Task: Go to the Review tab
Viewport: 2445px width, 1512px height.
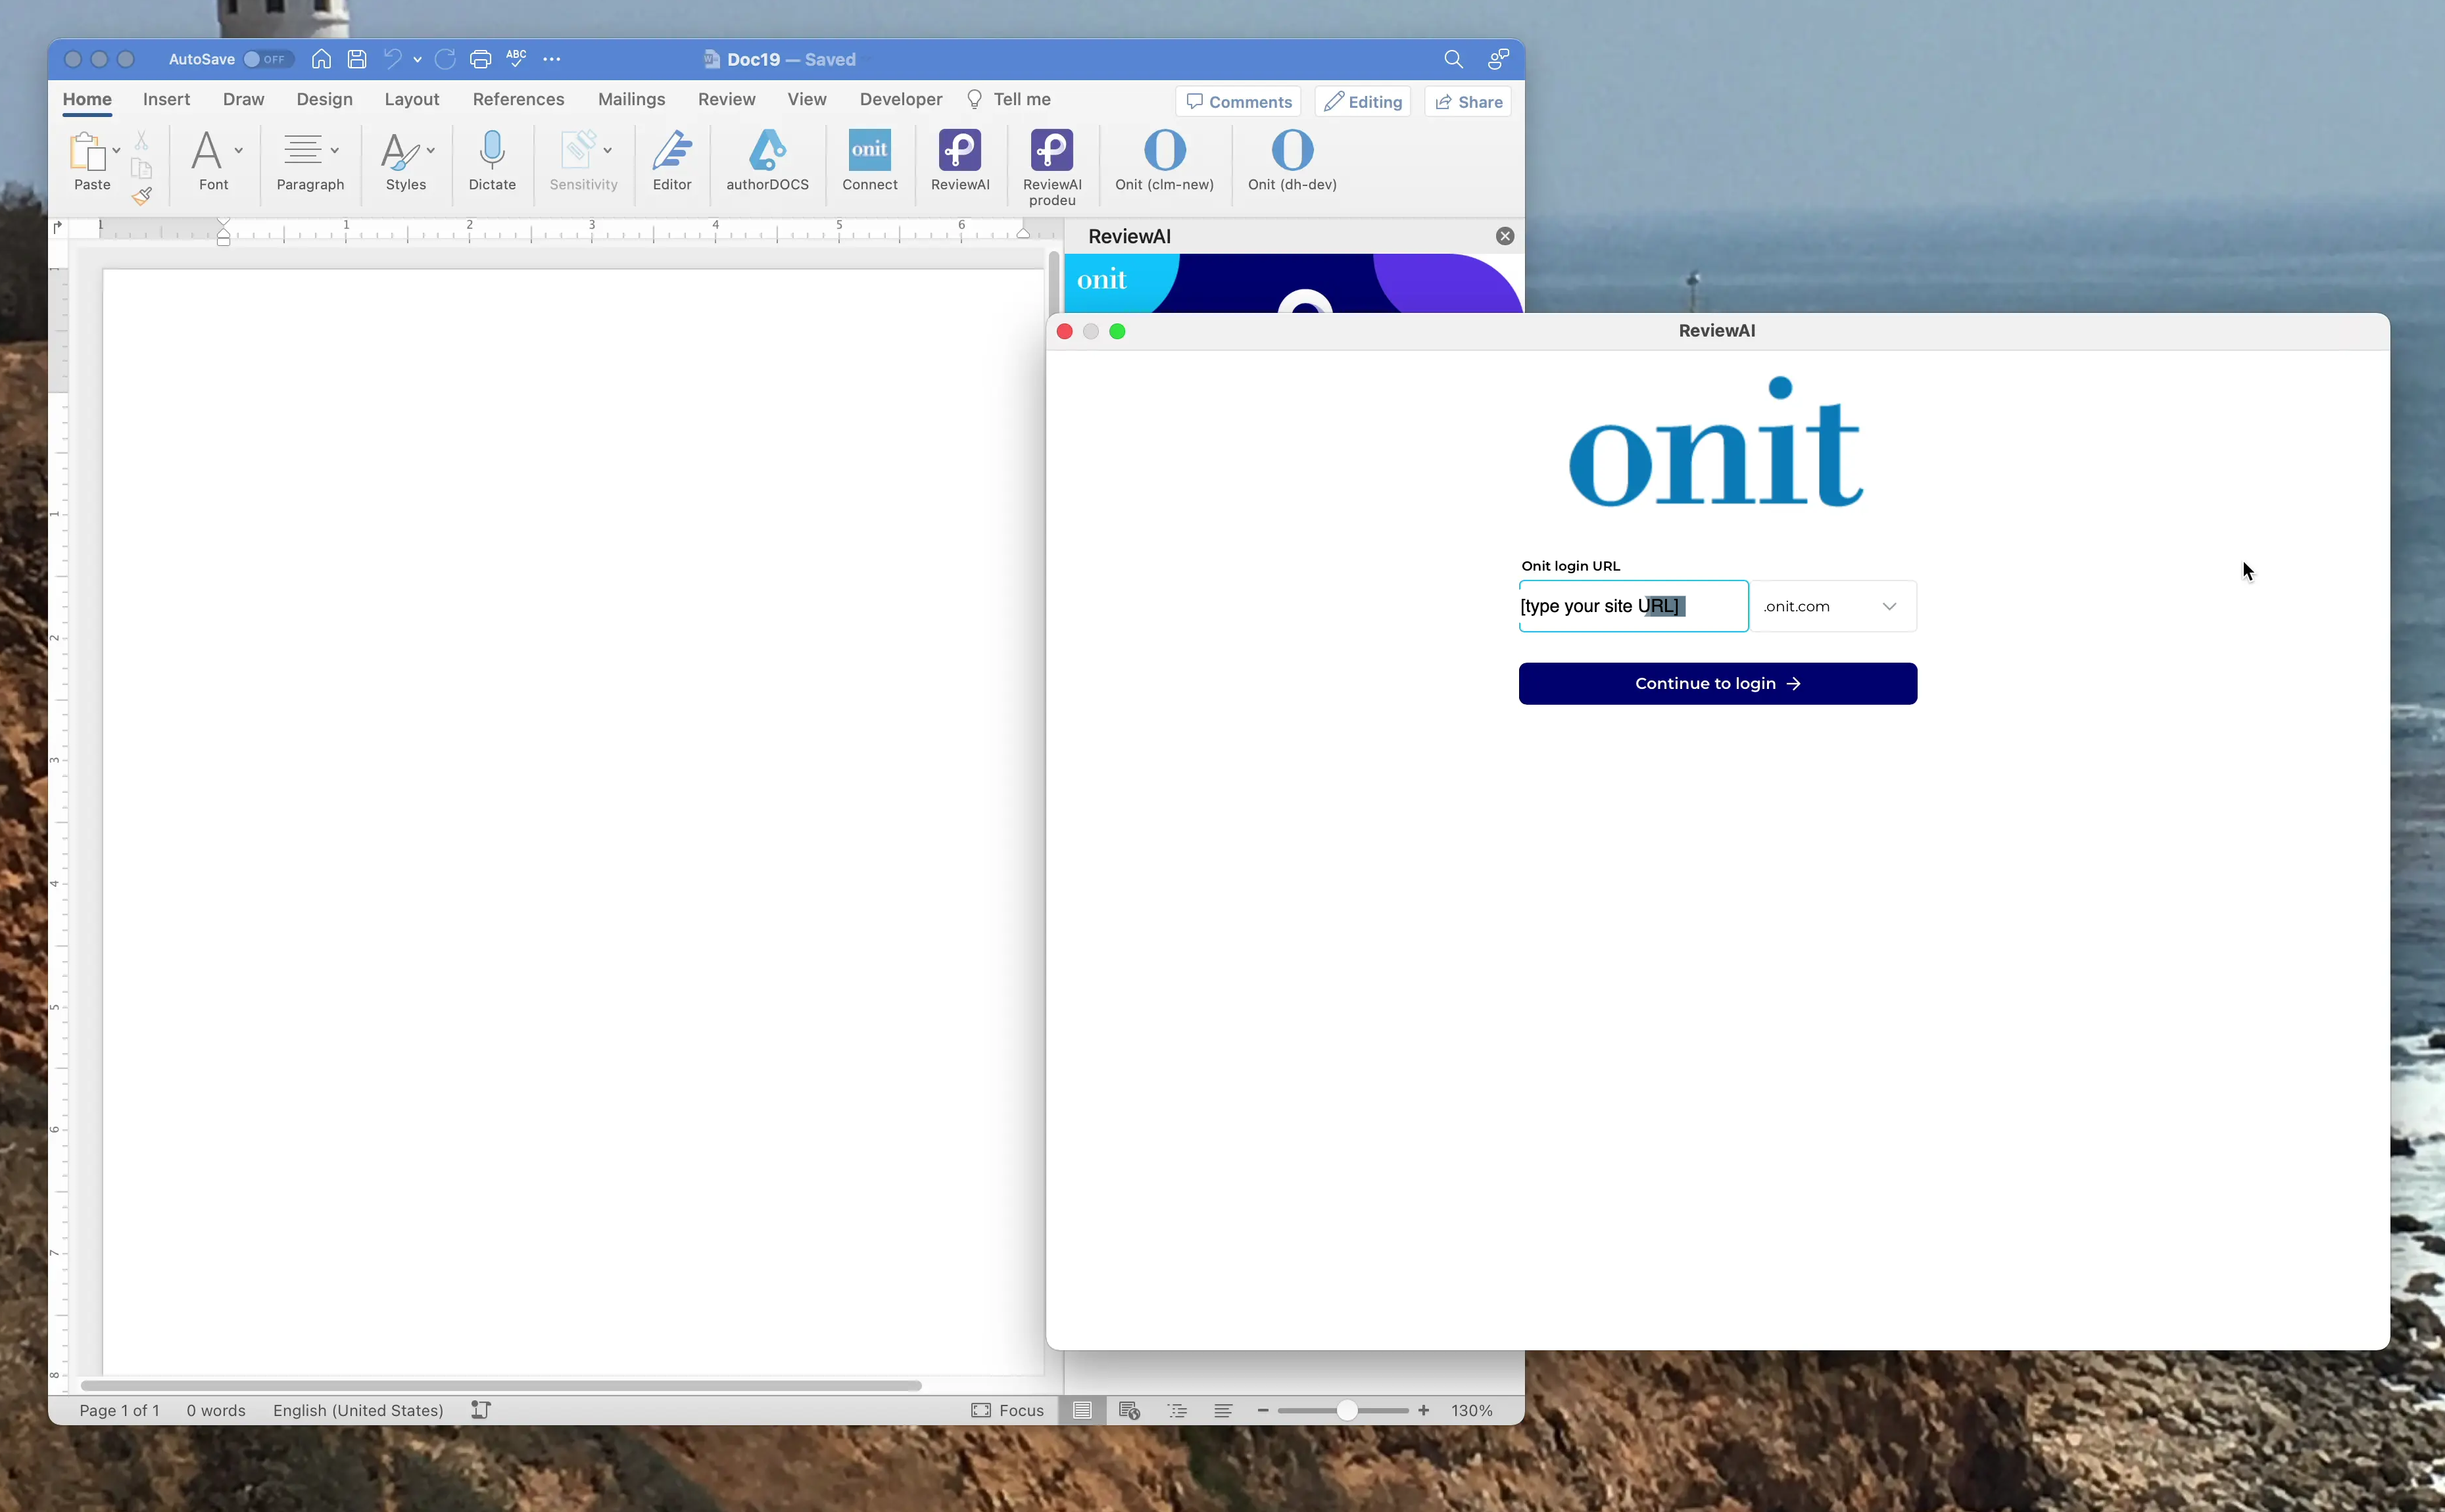Action: (x=726, y=99)
